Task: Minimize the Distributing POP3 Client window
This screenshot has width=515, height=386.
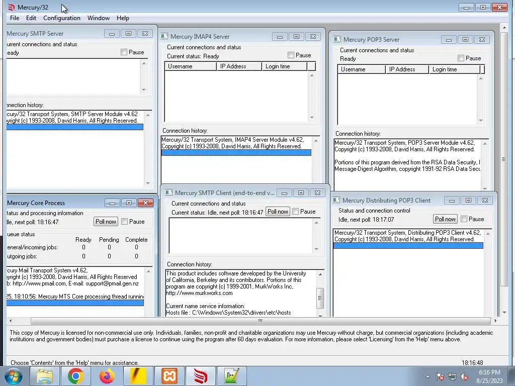Action: click(452, 200)
